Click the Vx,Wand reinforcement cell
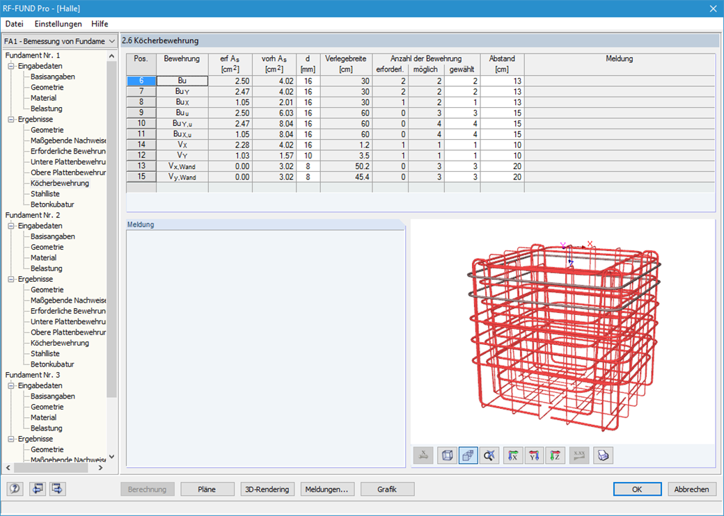This screenshot has width=724, height=516. point(182,166)
